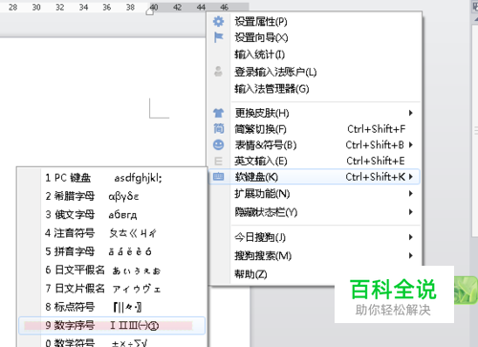Click the ruler indent marker at 40

click(x=149, y=11)
